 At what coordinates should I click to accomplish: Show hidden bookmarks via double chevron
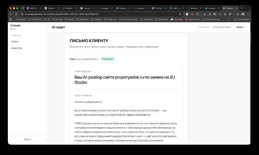(x=229, y=19)
